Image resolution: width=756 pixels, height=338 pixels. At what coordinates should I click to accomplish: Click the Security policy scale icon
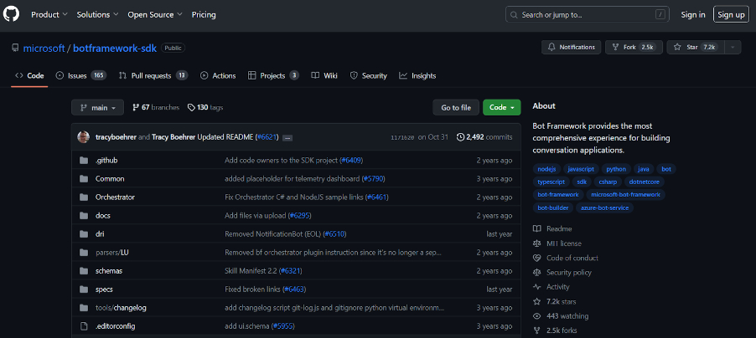coord(536,273)
